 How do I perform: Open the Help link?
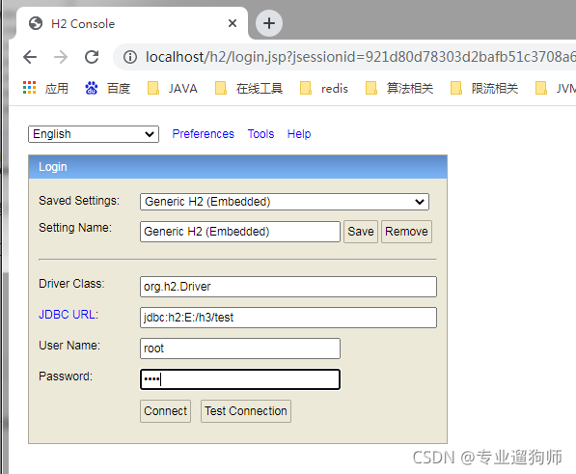click(299, 134)
